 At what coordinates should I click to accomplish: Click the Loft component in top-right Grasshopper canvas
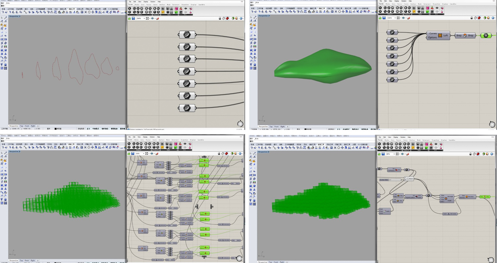438,35
